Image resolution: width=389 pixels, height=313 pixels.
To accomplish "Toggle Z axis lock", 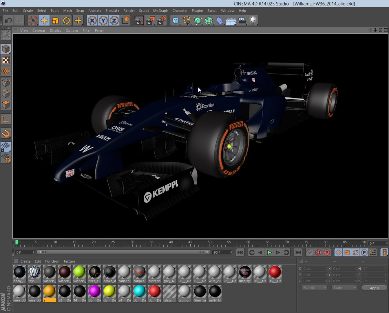I will pos(114,21).
